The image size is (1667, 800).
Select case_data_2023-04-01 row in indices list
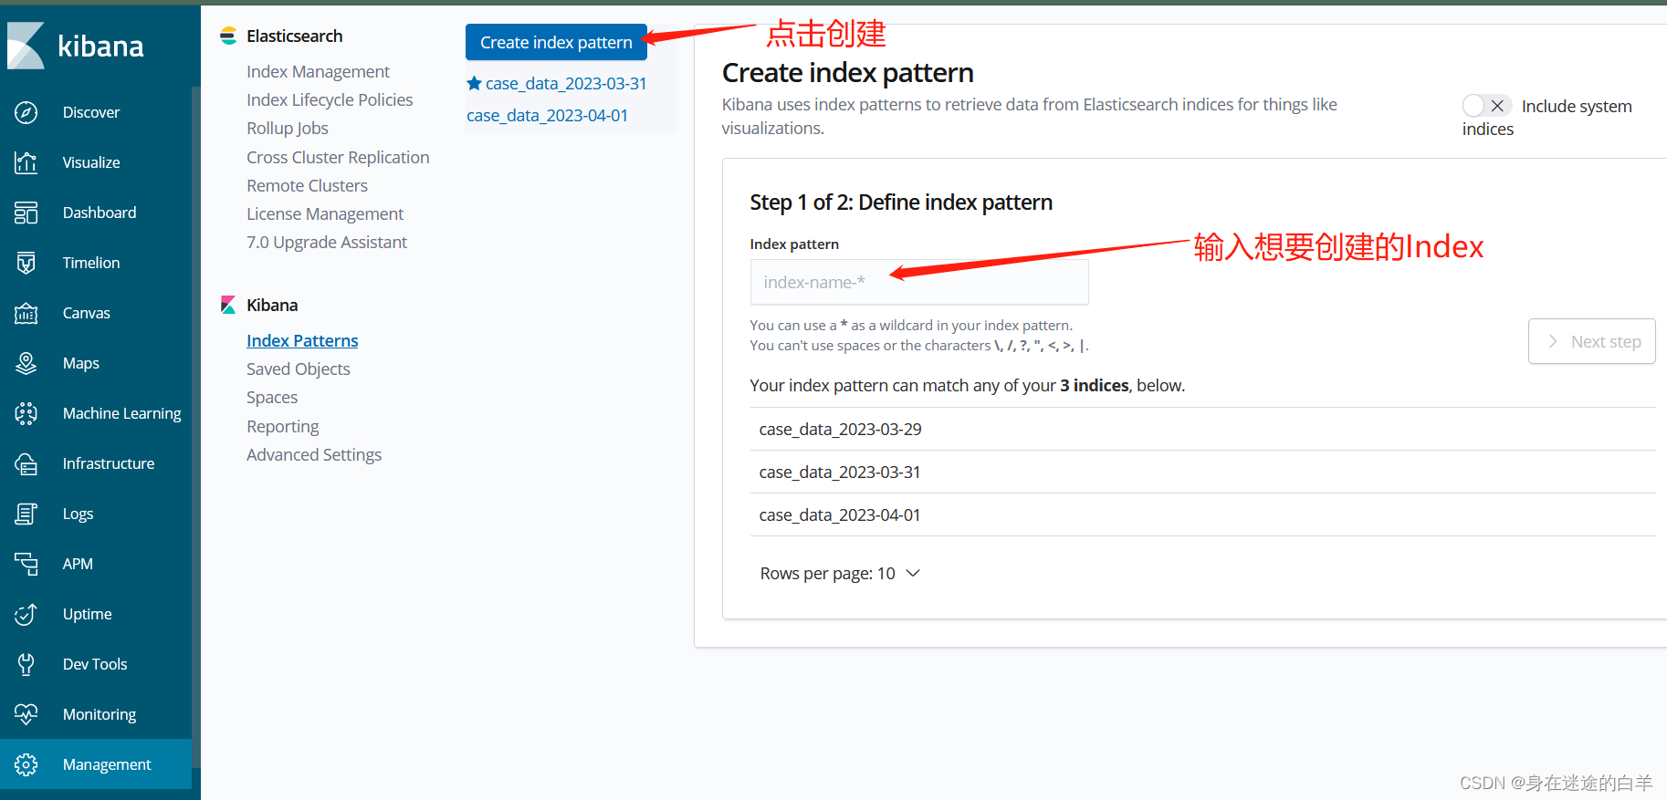point(1202,514)
